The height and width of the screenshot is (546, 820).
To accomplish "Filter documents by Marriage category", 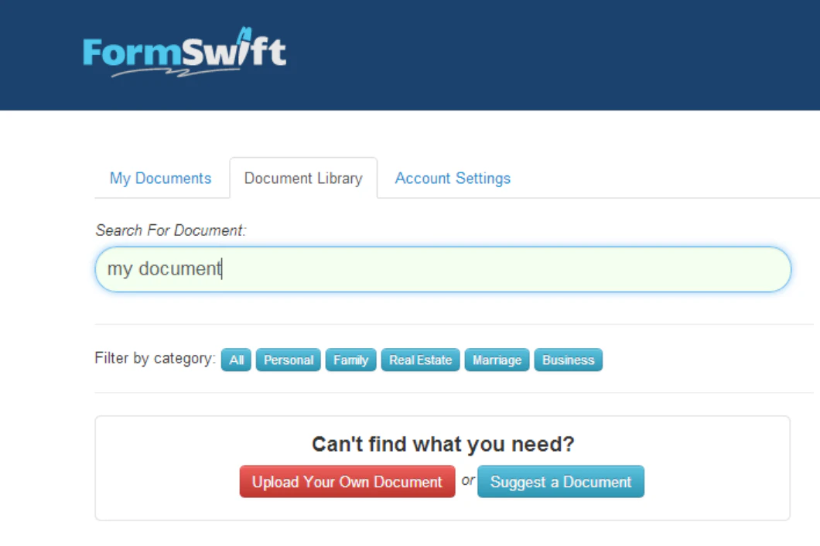I will [497, 360].
